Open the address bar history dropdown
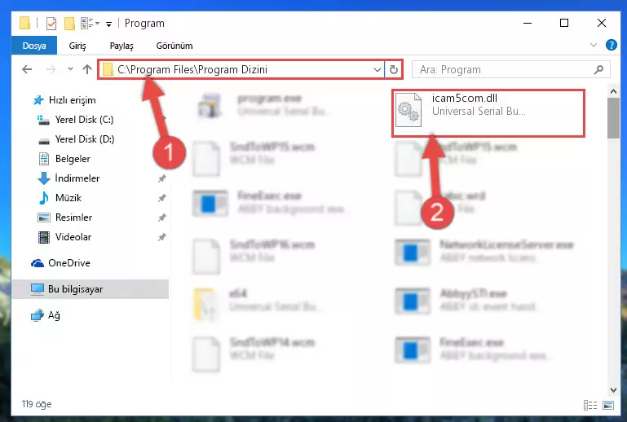The image size is (627, 422). [377, 69]
